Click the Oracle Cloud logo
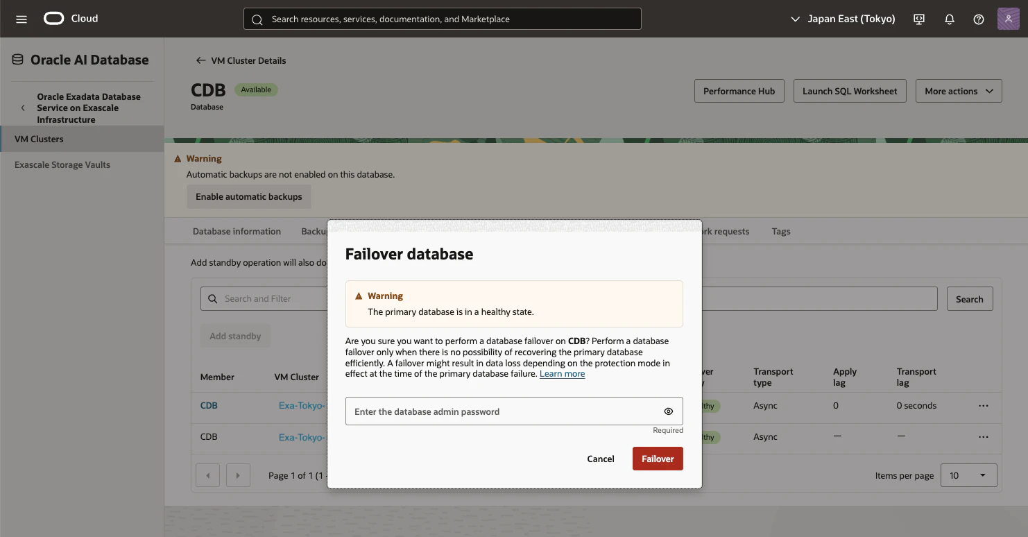 (x=71, y=19)
